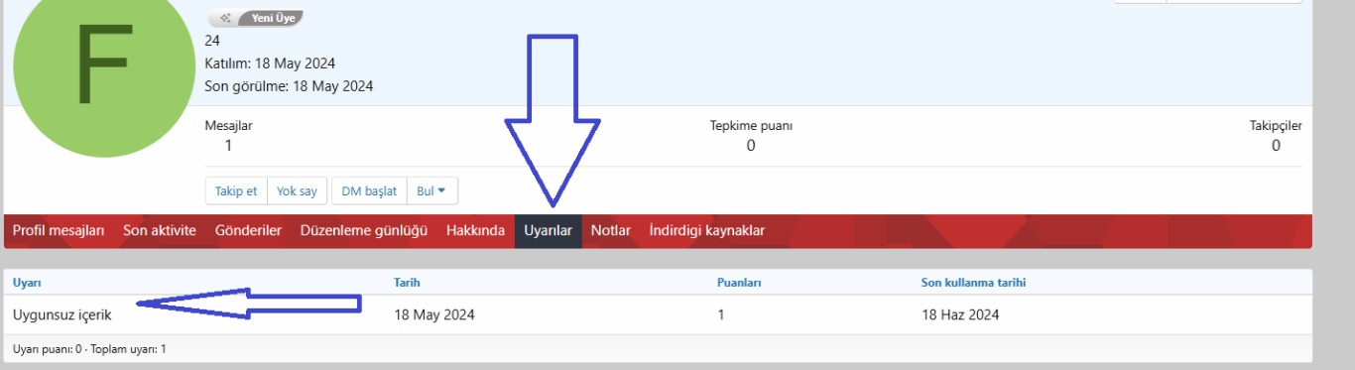Viewport: 1355px width, 370px height.
Task: Click the Puanları column header
Action: tap(739, 283)
